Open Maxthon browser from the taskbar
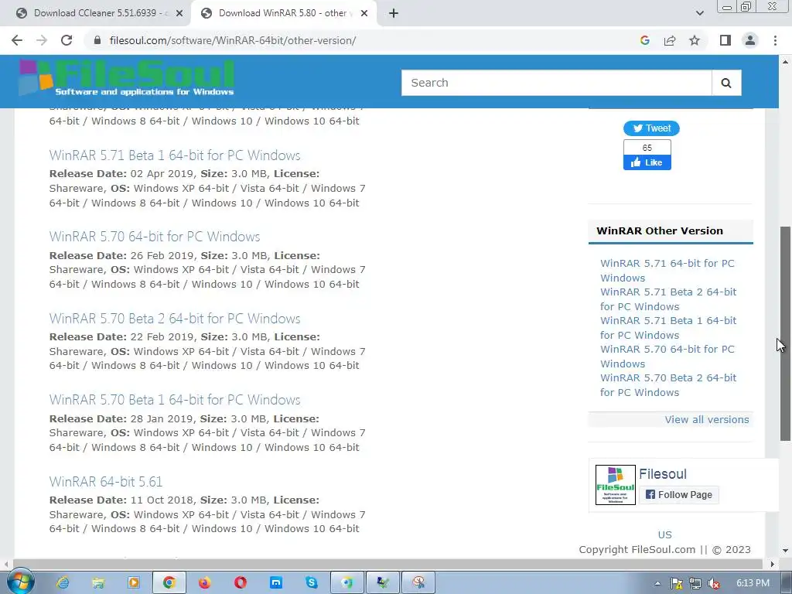Screen dimensions: 792x594 tap(276, 583)
